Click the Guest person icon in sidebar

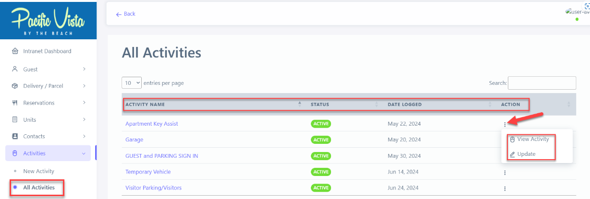[x=15, y=69]
